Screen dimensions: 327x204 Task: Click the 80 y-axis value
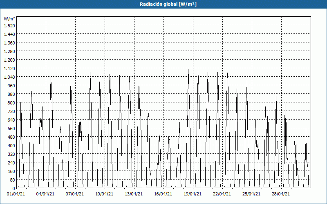[13, 180]
